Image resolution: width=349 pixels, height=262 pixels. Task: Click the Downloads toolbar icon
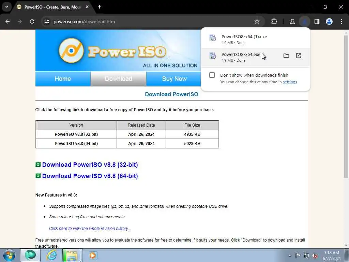pyautogui.click(x=304, y=21)
